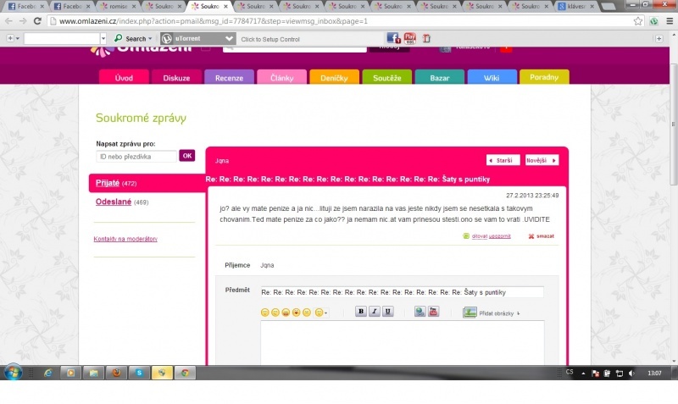Viewport: 678px width, 404px height.
Task: Follow the Kontakty na moderátory link
Action: pos(125,239)
